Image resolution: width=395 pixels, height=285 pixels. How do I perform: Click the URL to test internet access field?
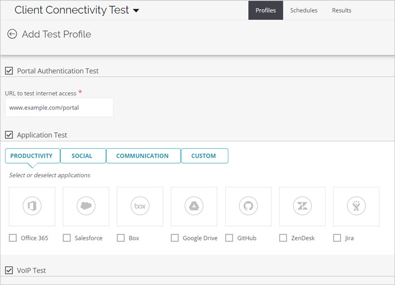(59, 107)
